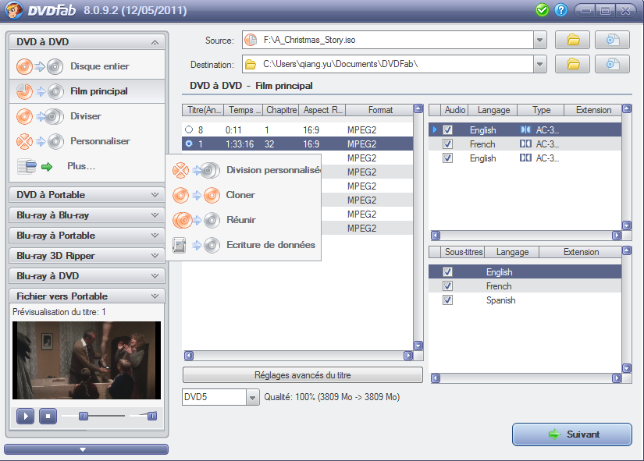Open "Réglages avancés du titre"
This screenshot has height=461, width=644.
pyautogui.click(x=302, y=374)
